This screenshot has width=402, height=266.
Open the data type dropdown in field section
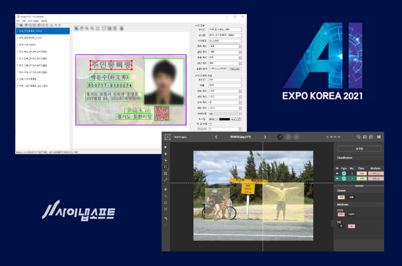(225, 114)
